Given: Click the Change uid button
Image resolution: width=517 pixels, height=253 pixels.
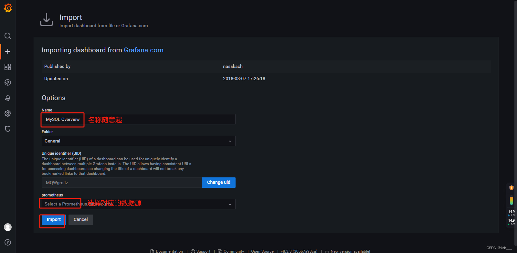Looking at the screenshot, I should tap(219, 183).
